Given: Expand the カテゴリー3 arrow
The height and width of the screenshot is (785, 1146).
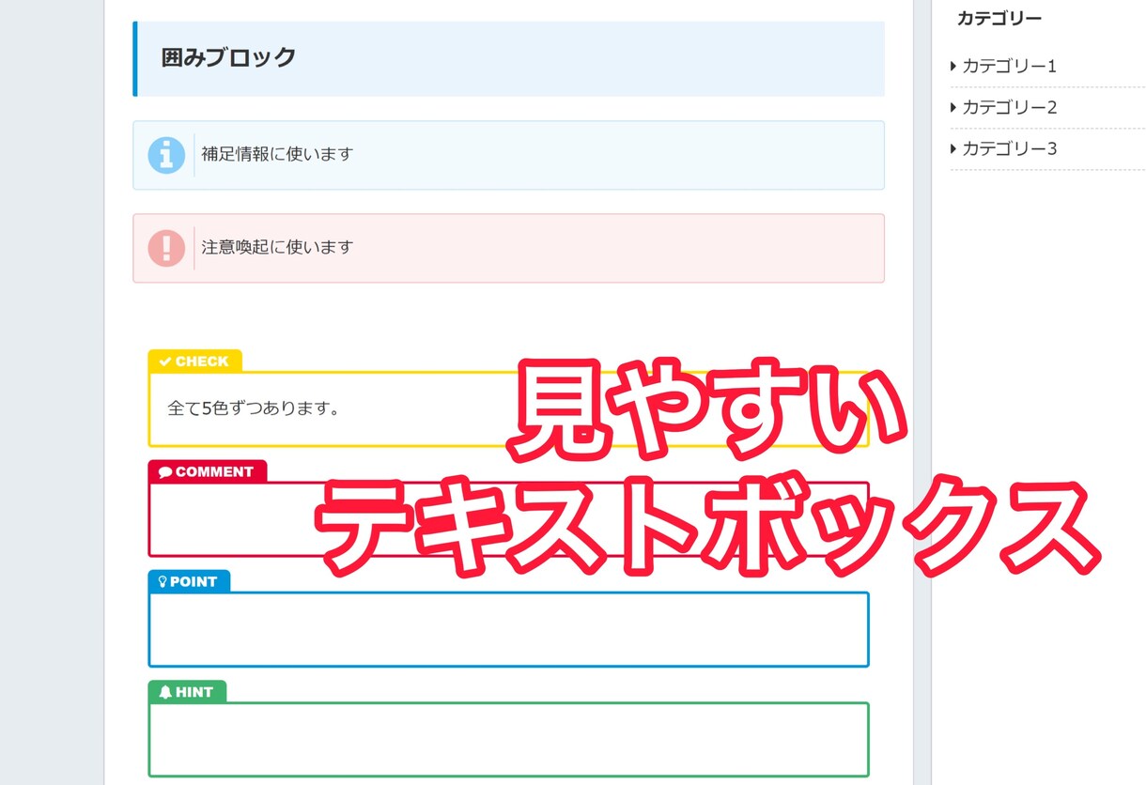Looking at the screenshot, I should point(953,148).
